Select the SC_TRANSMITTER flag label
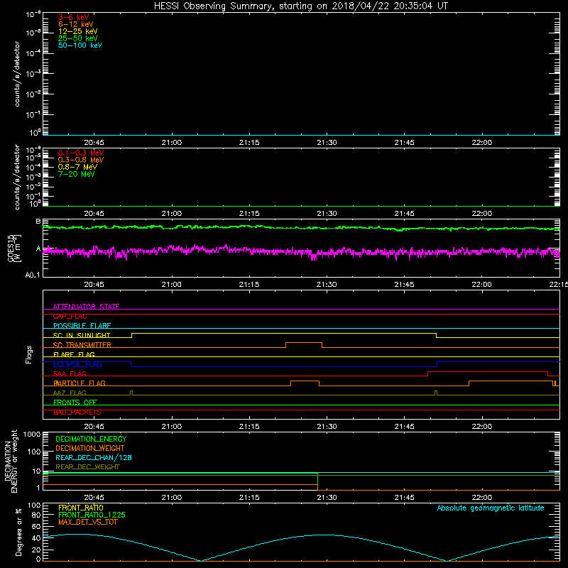568x568 pixels. [x=82, y=345]
